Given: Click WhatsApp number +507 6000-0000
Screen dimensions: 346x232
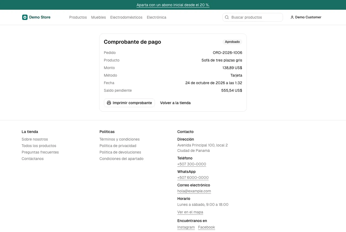Looking at the screenshot, I should [x=193, y=178].
